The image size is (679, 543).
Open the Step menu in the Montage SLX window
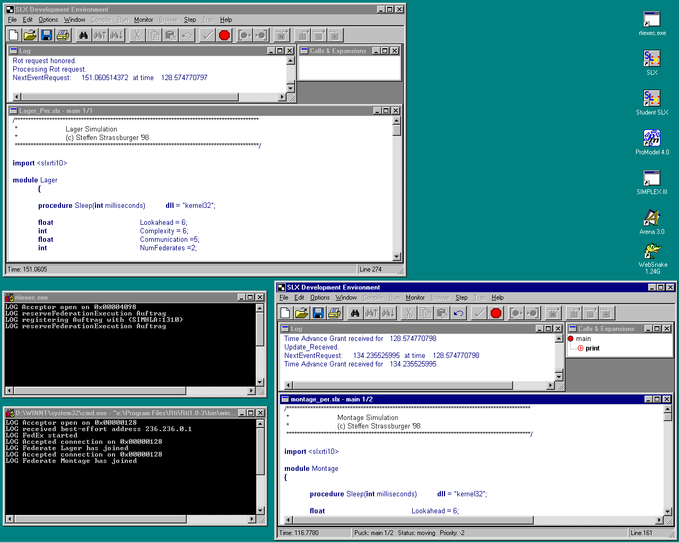pos(462,297)
